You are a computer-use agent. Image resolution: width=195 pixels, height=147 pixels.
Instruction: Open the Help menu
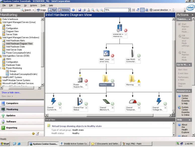51,5
